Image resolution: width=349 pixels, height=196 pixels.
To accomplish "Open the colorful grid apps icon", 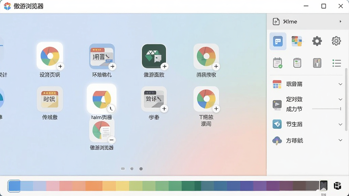I will point(297,41).
